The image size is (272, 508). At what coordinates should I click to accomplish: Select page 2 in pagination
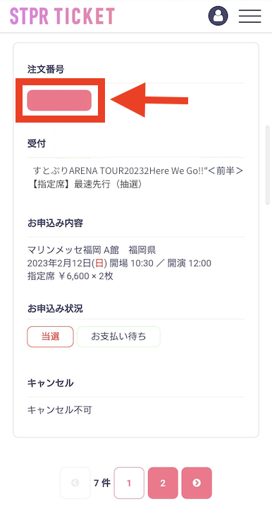coord(163,483)
